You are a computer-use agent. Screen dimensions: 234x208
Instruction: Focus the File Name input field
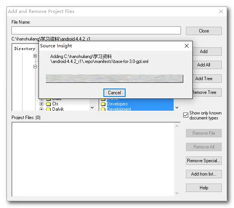click(x=96, y=31)
